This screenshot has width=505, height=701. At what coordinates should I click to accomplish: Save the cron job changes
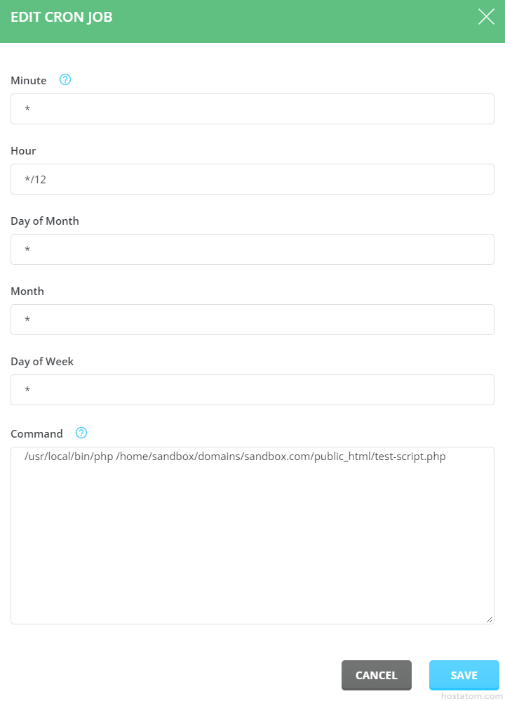click(464, 675)
